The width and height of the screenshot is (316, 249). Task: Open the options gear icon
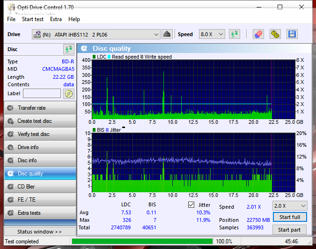click(x=275, y=34)
